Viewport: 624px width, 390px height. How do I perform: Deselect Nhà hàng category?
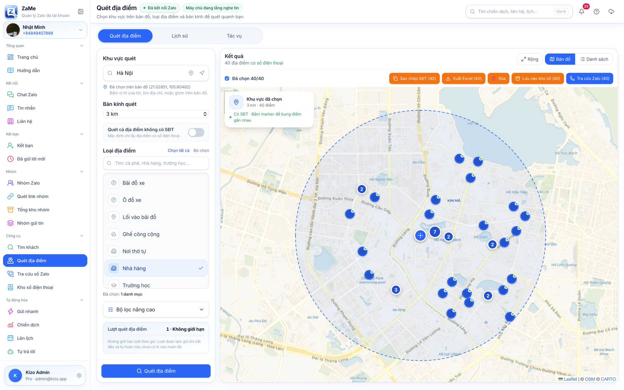(x=156, y=268)
